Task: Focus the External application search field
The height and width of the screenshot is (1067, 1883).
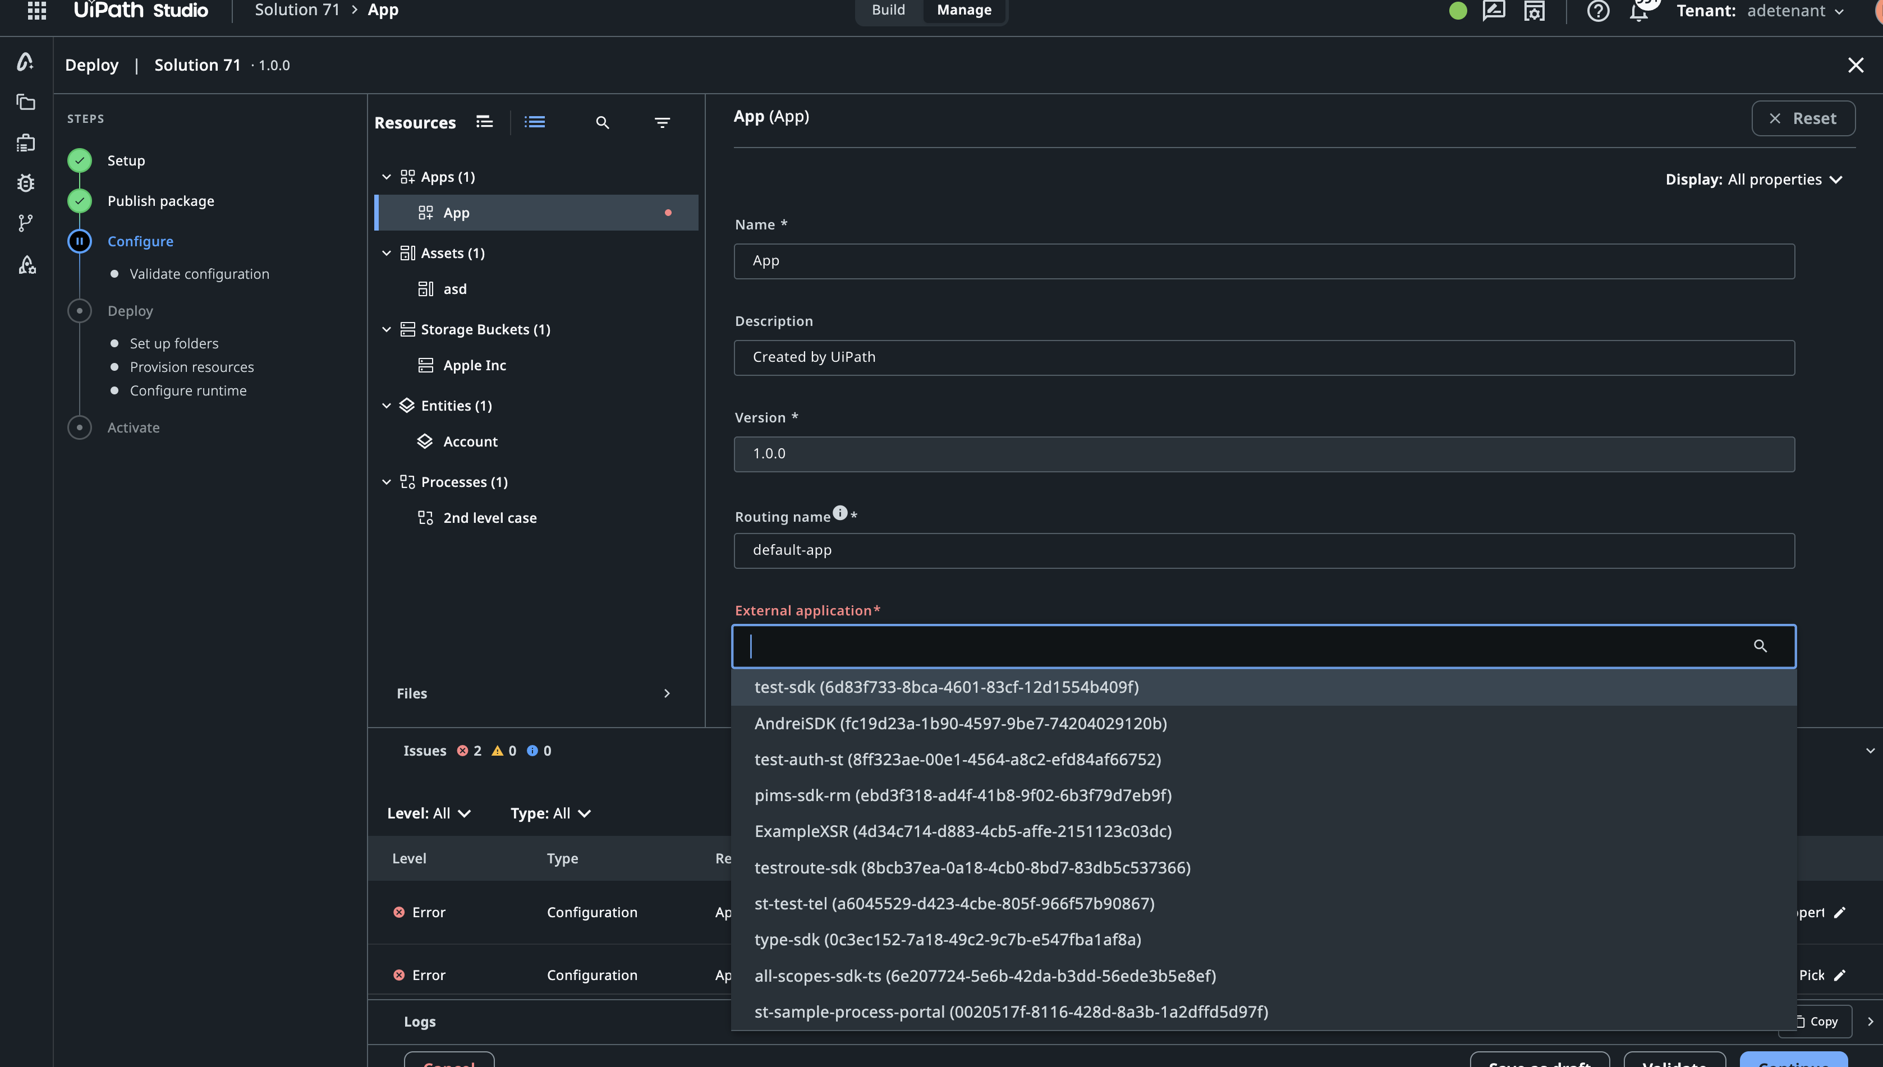Action: click(x=1264, y=646)
